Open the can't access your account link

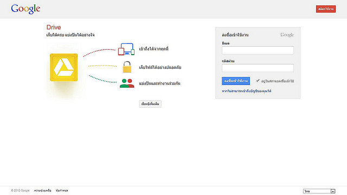pos(247,91)
